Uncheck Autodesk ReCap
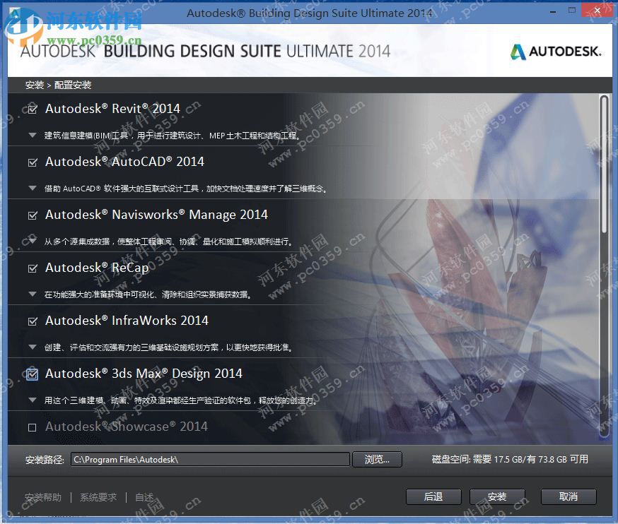Image resolution: width=618 pixels, height=524 pixels. 32,268
